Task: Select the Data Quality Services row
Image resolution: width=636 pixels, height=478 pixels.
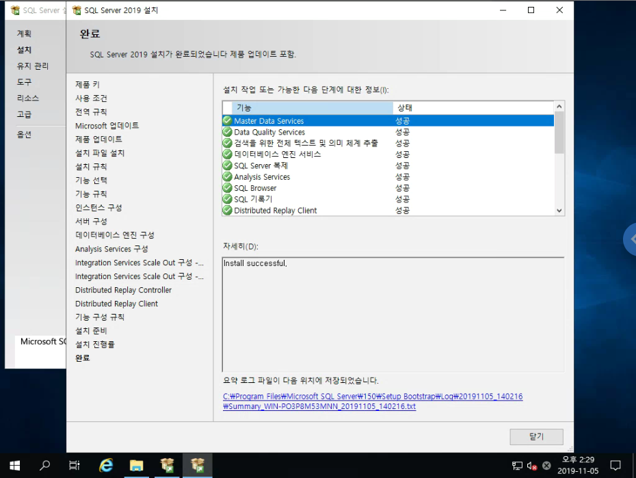Action: (388, 132)
